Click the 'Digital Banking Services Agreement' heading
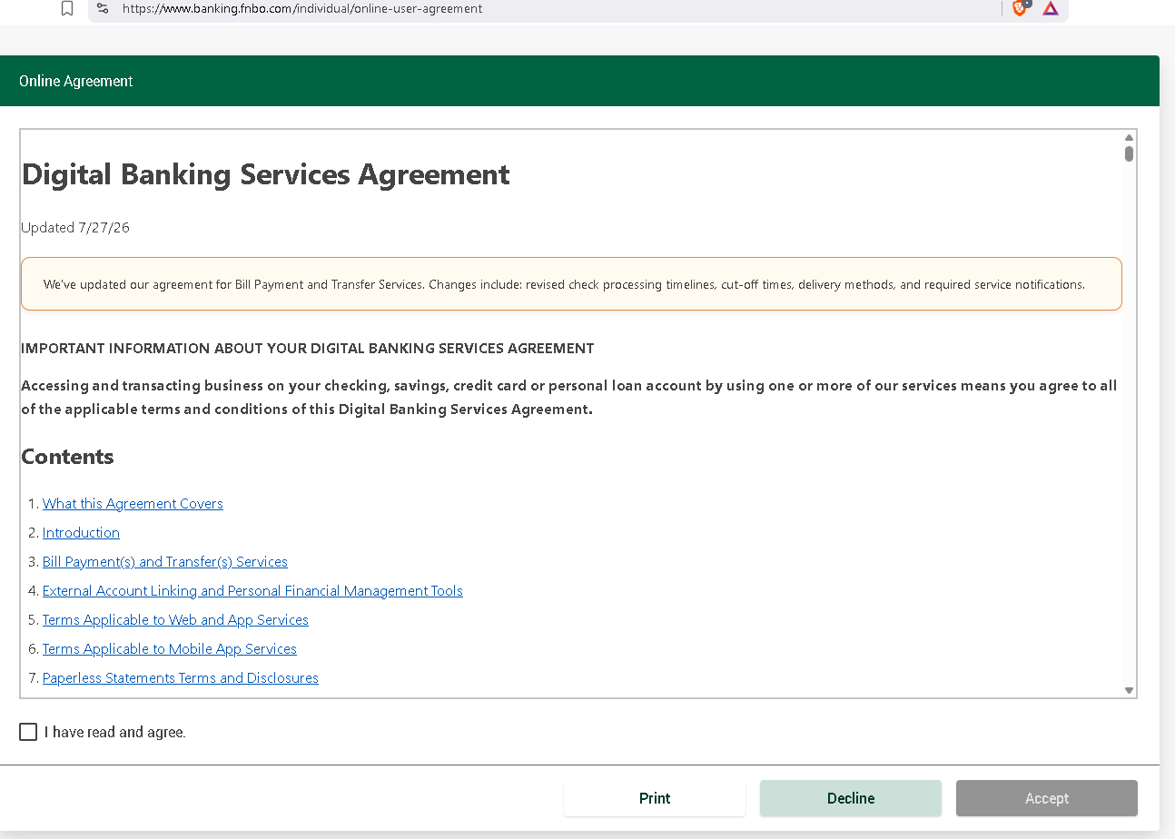 265,174
